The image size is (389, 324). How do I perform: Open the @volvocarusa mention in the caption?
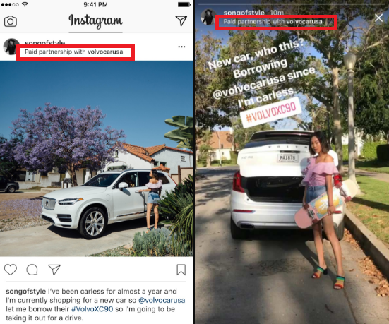click(162, 300)
